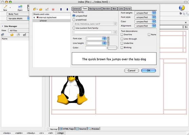Click the Nvu globe logo icon
Viewport: 189px width, 135px height.
click(x=182, y=8)
